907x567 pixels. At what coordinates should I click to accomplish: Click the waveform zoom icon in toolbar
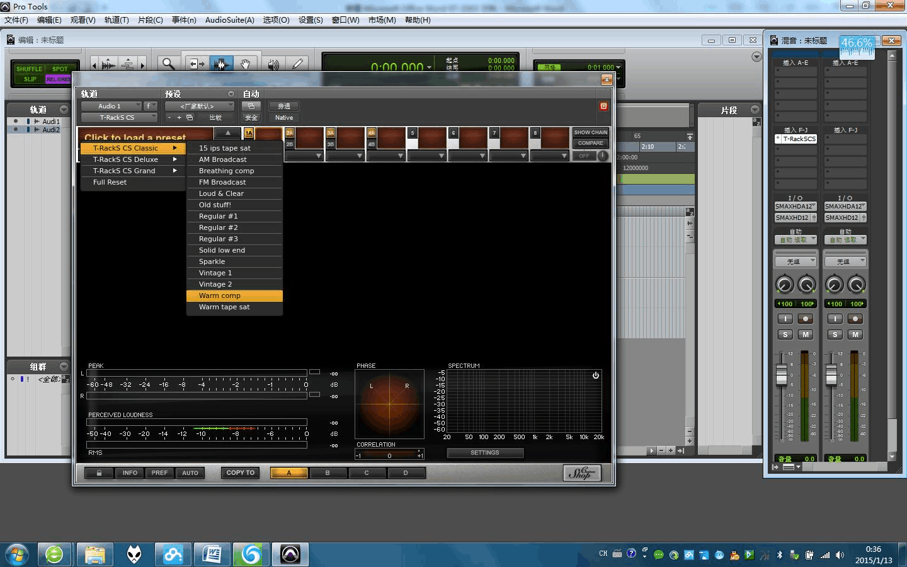click(x=108, y=64)
